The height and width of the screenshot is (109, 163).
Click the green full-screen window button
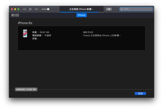pos(18,9)
